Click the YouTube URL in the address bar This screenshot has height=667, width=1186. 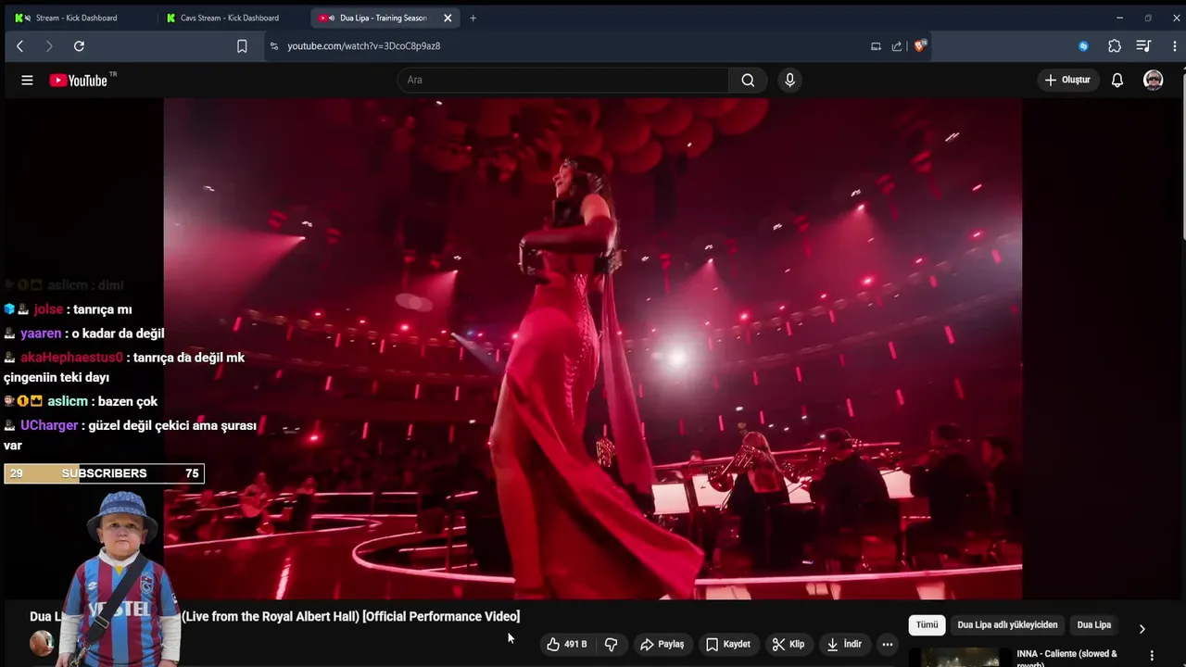point(363,45)
